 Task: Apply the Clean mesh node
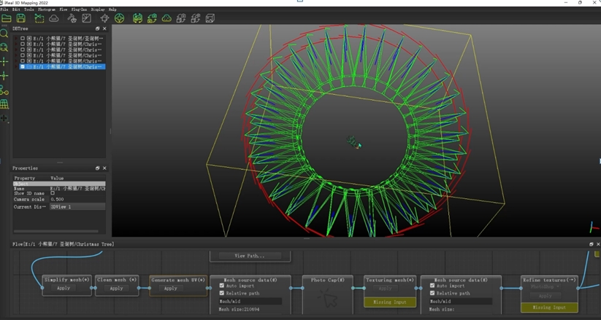pos(117,288)
